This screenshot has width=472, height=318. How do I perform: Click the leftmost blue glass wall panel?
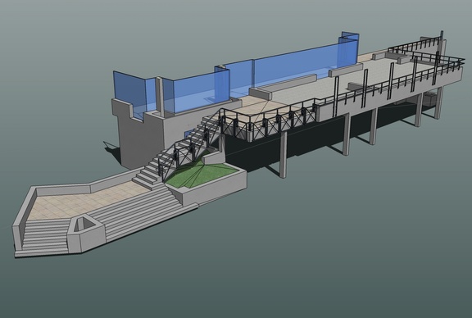pos(129,94)
